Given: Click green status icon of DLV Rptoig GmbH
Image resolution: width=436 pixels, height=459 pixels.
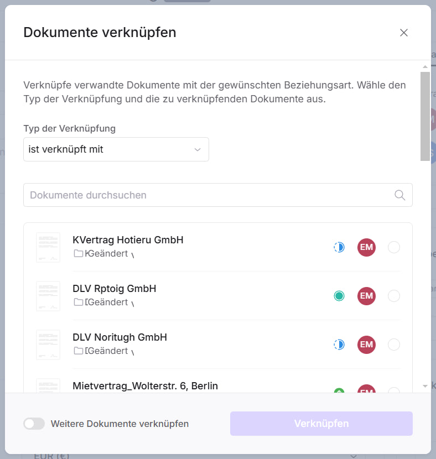Looking at the screenshot, I should tap(339, 296).
